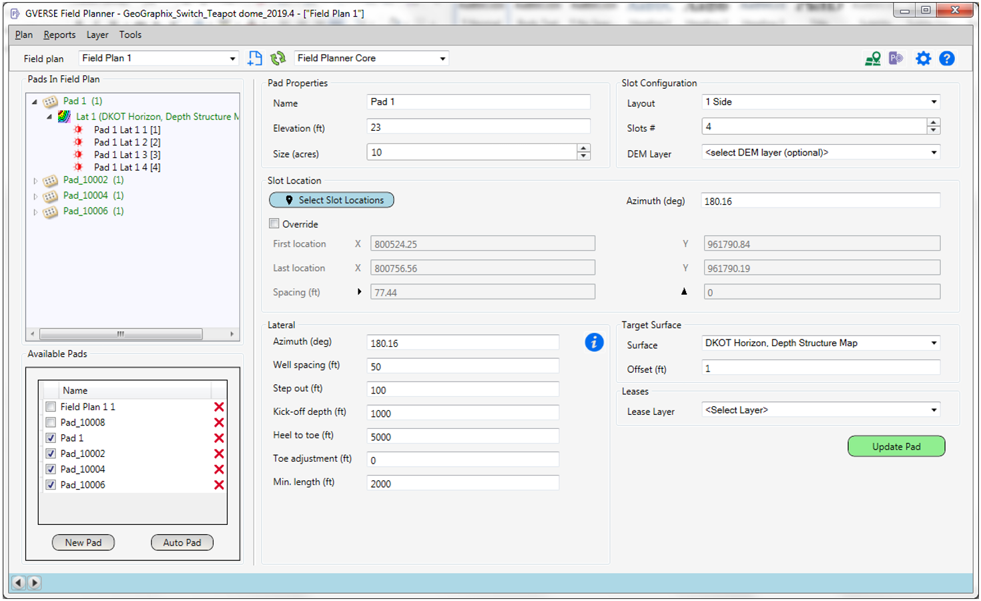Click the right arrow at bottom bar
Screen dimensions: 981x601
(34, 583)
